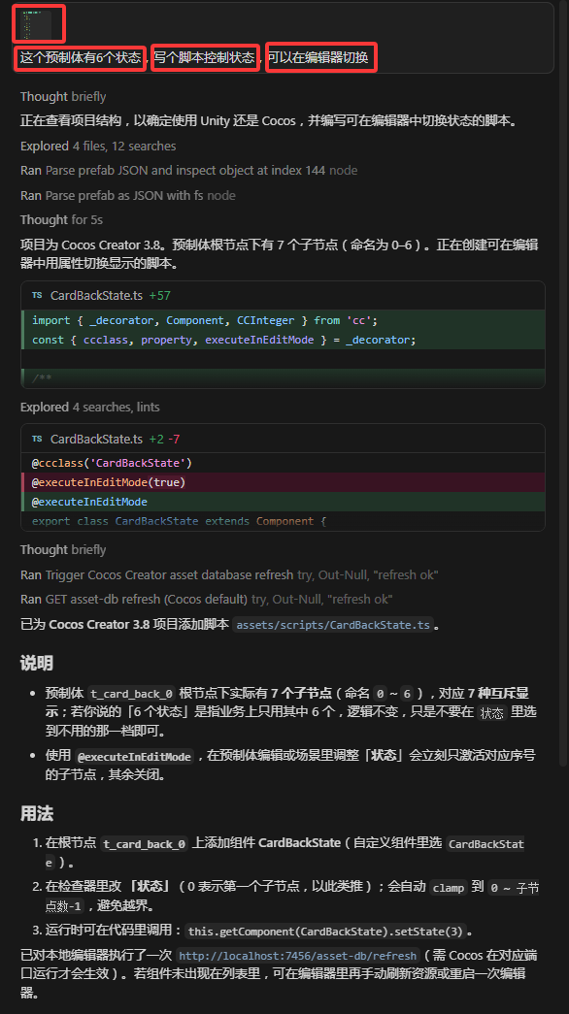569x1014 pixels.
Task: Click 't_card_back_0' code chip in the 说明 section
Action: (131, 694)
